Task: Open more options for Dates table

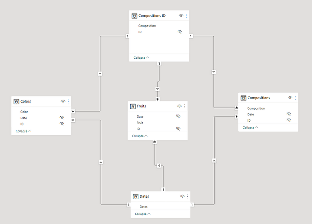Action: pyautogui.click(x=187, y=196)
